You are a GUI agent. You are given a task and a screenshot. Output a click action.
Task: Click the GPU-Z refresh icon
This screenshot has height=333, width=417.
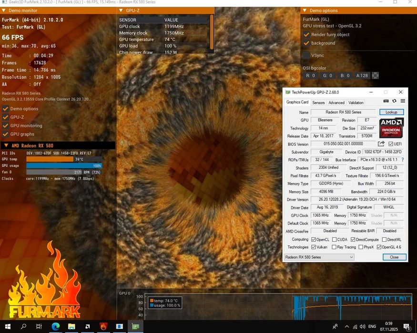(394, 101)
